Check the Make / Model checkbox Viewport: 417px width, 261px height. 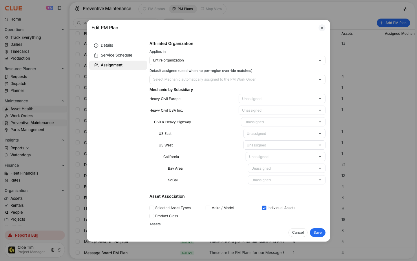(208, 208)
